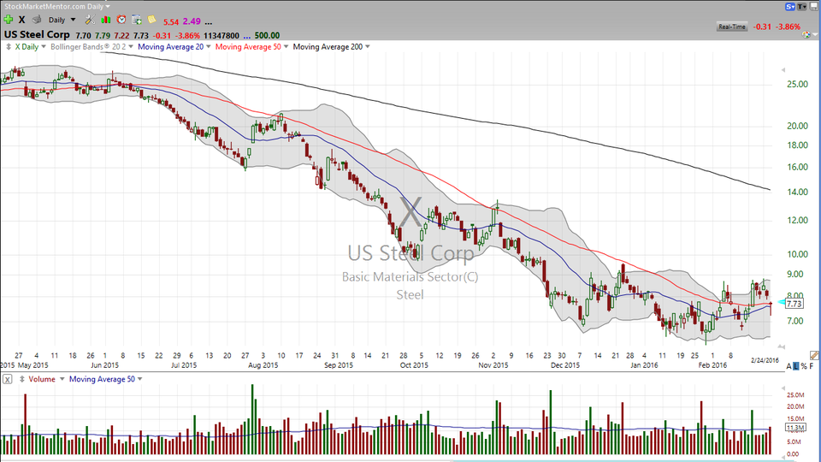Viewport: 821px width, 462px height.
Task: Click the gray triangle at top of price scale
Action: (x=783, y=69)
